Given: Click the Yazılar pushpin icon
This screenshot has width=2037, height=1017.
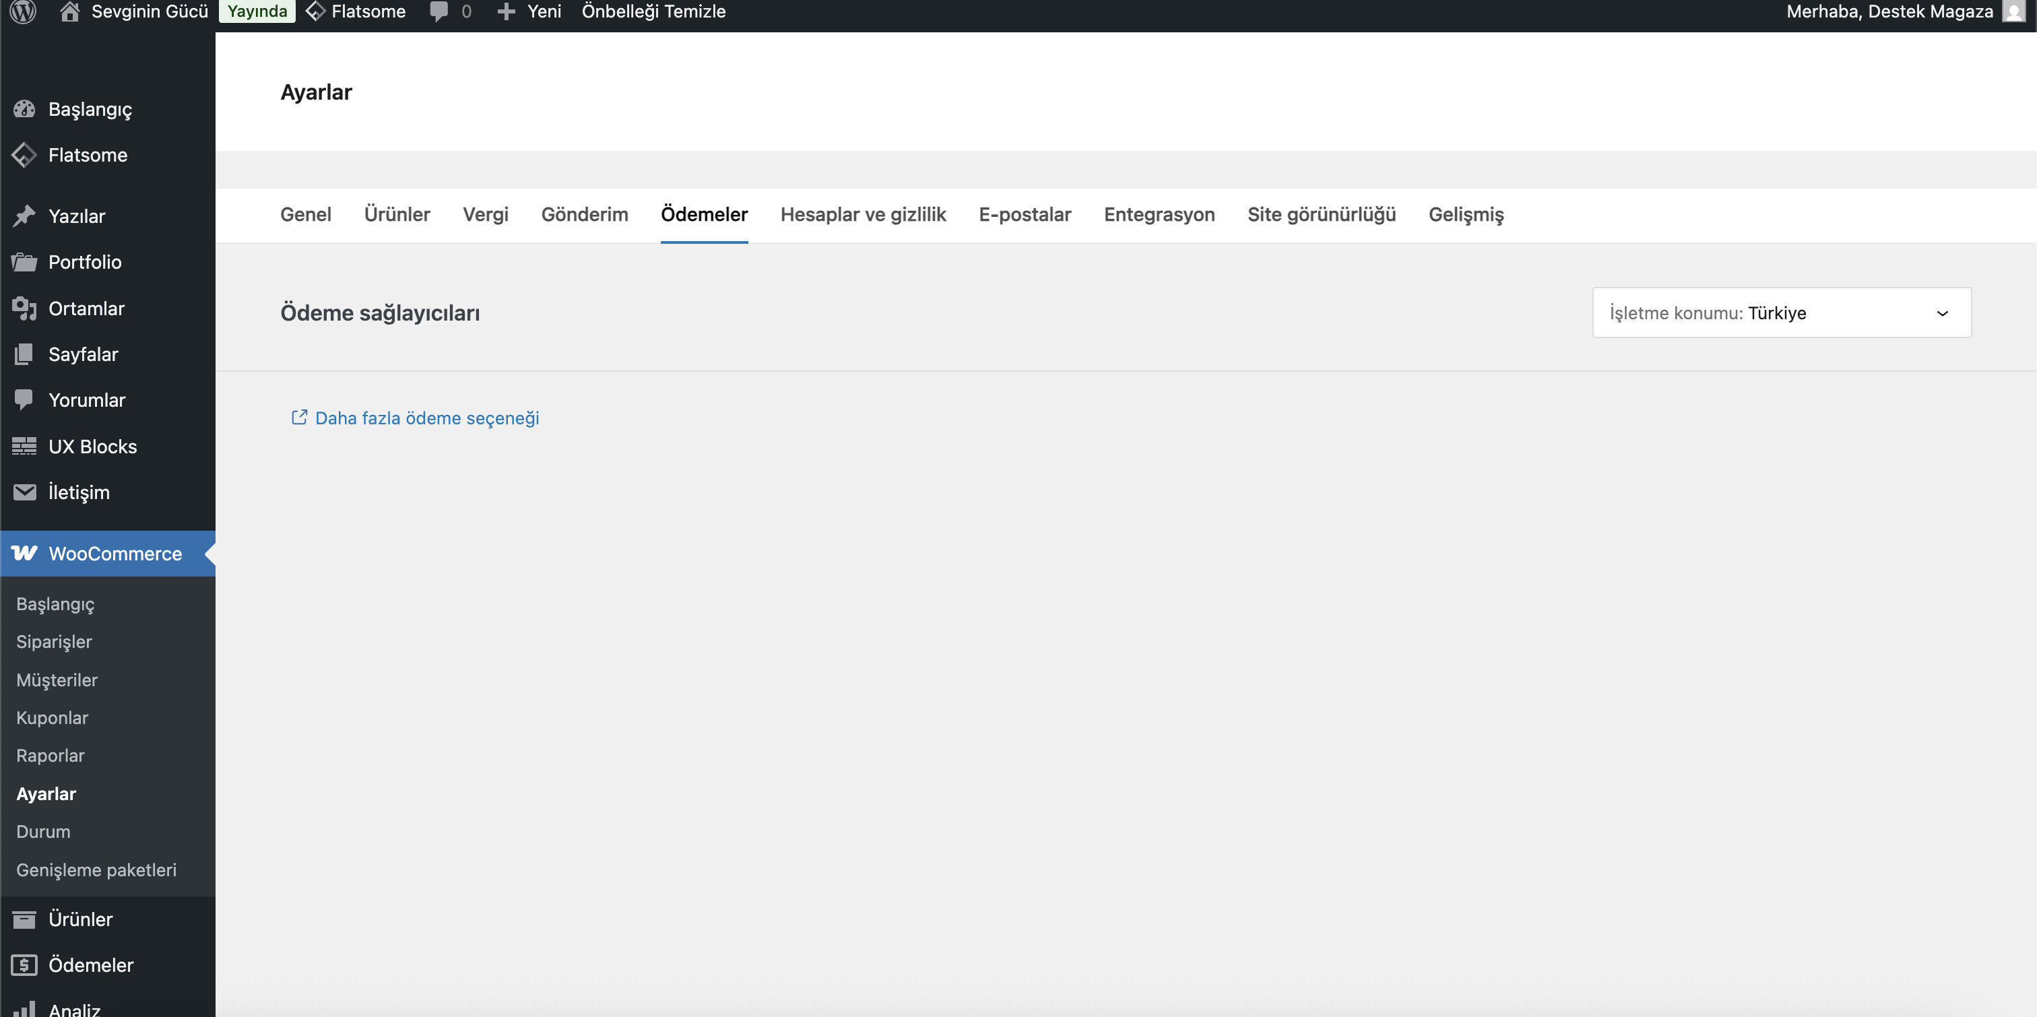Looking at the screenshot, I should (x=24, y=216).
